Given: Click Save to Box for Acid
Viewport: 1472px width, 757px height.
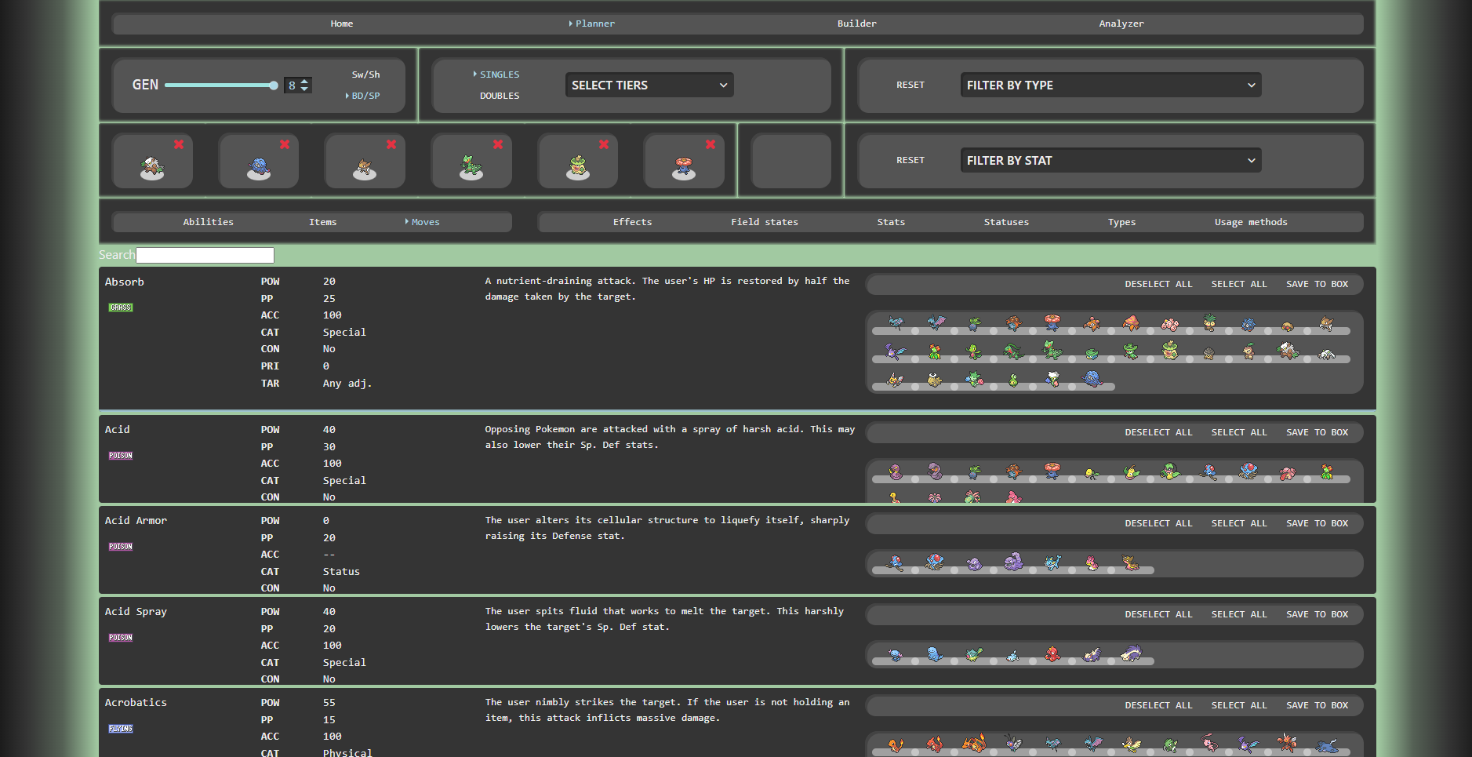Looking at the screenshot, I should [x=1317, y=432].
